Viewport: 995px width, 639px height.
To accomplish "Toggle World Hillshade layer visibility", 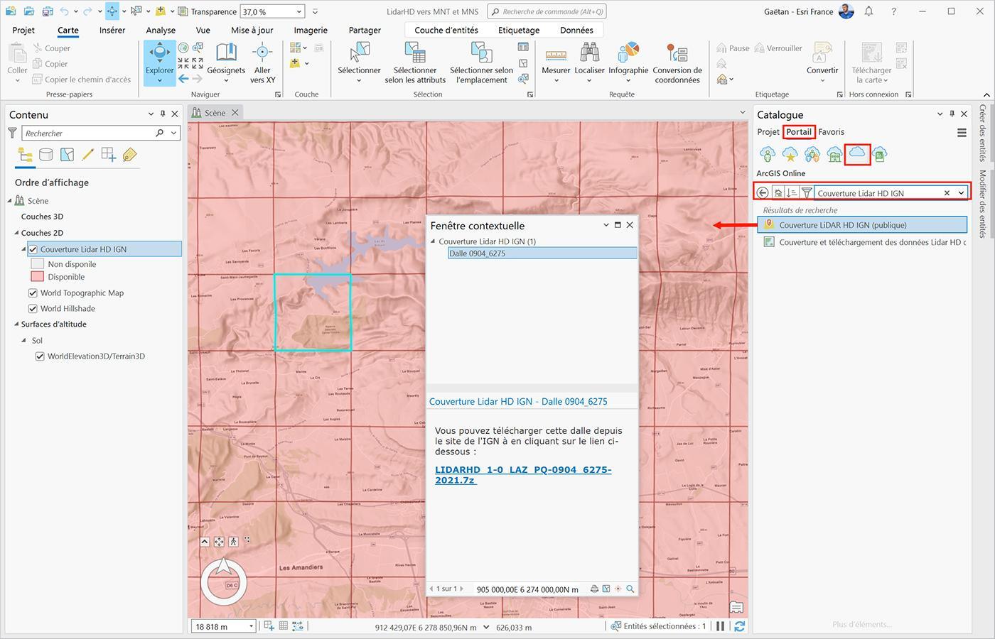I will (33, 308).
